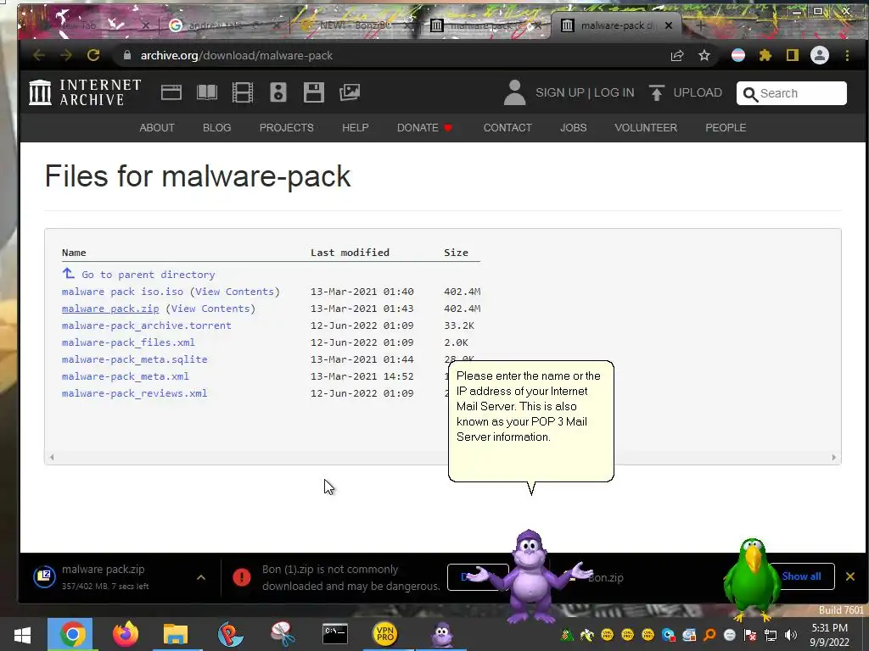Open the ABOUT menu item
This screenshot has width=869, height=651.
(157, 127)
